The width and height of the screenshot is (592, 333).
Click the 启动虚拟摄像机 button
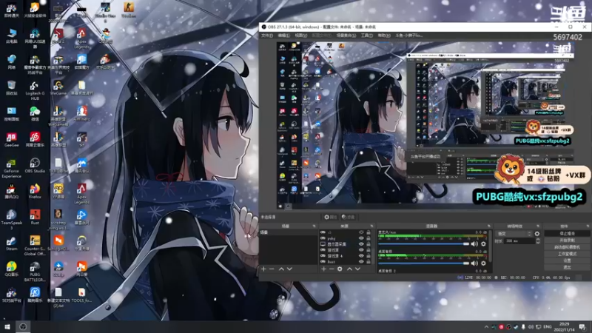(x=567, y=247)
